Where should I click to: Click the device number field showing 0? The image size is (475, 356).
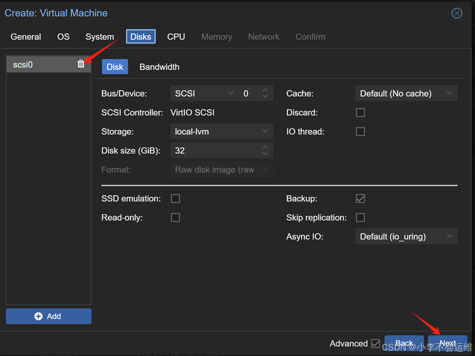[256, 93]
